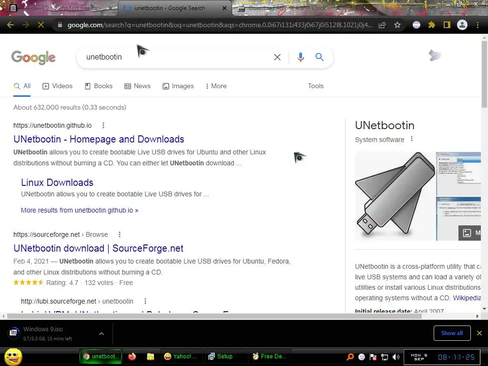This screenshot has height=366, width=488.
Task: Click the vertical page scrollbar
Action: click(484, 75)
